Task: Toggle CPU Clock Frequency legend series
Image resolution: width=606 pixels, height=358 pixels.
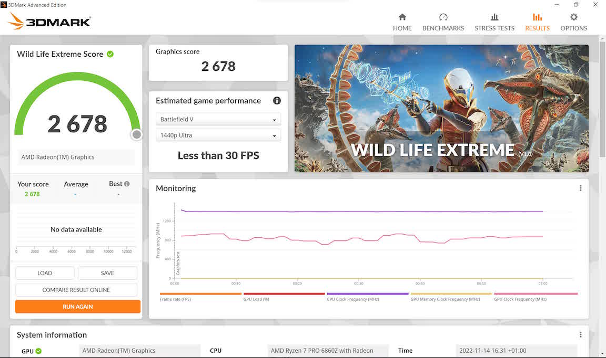Action: pyautogui.click(x=352, y=299)
